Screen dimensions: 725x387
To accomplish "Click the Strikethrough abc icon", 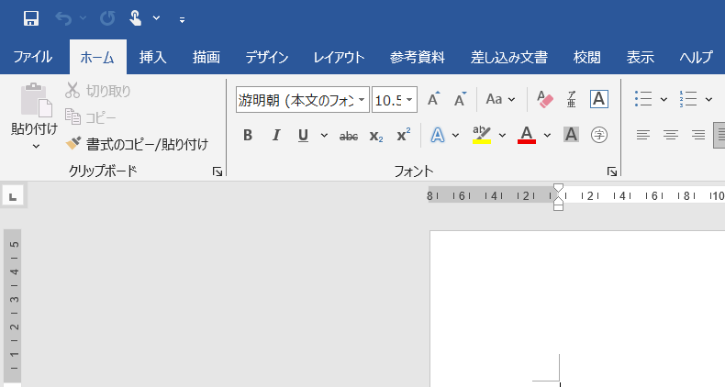I will [x=349, y=136].
